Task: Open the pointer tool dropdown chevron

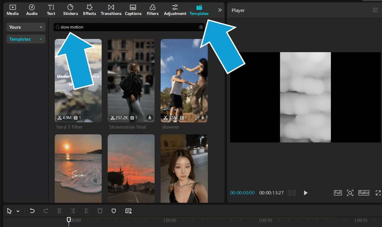Action: coord(18,211)
